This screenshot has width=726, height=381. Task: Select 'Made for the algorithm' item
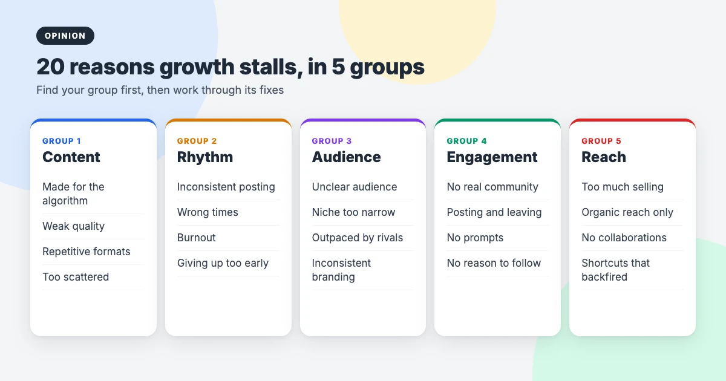(x=93, y=194)
